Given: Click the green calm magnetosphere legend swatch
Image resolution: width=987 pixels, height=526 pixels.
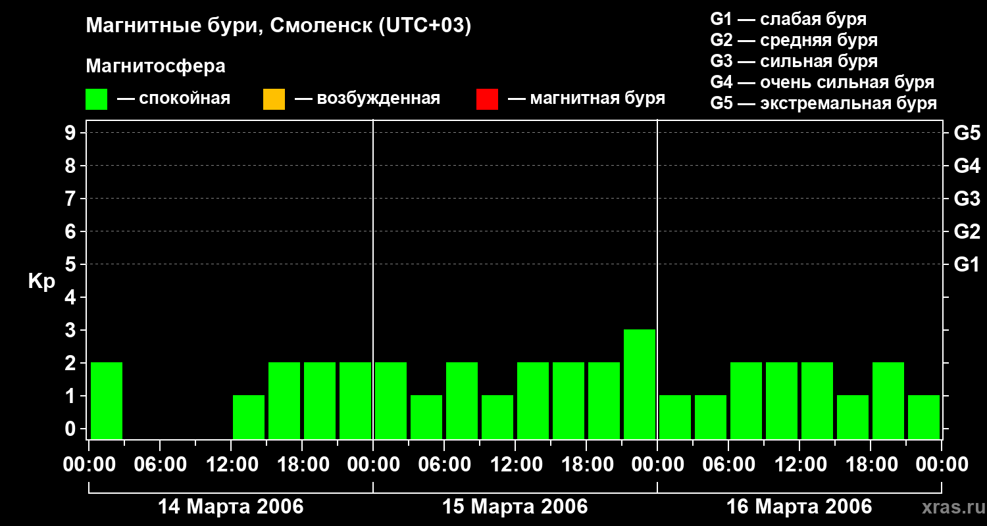Looking at the screenshot, I should [x=96, y=99].
